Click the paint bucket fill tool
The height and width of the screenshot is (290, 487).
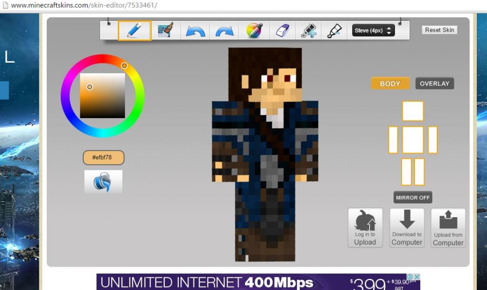[x=103, y=182]
